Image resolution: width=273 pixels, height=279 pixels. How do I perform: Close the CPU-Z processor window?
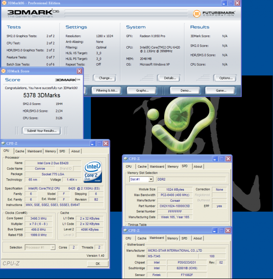coord(106,143)
